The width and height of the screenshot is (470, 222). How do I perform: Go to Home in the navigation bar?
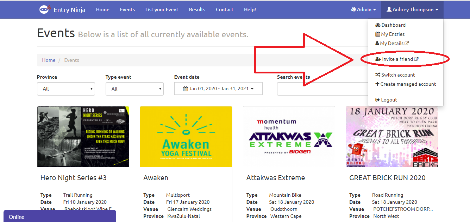pos(102,9)
